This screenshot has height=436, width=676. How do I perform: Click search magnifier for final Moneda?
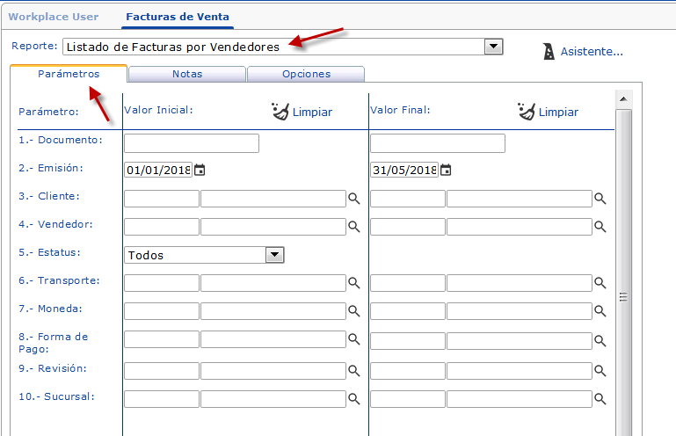click(x=600, y=311)
